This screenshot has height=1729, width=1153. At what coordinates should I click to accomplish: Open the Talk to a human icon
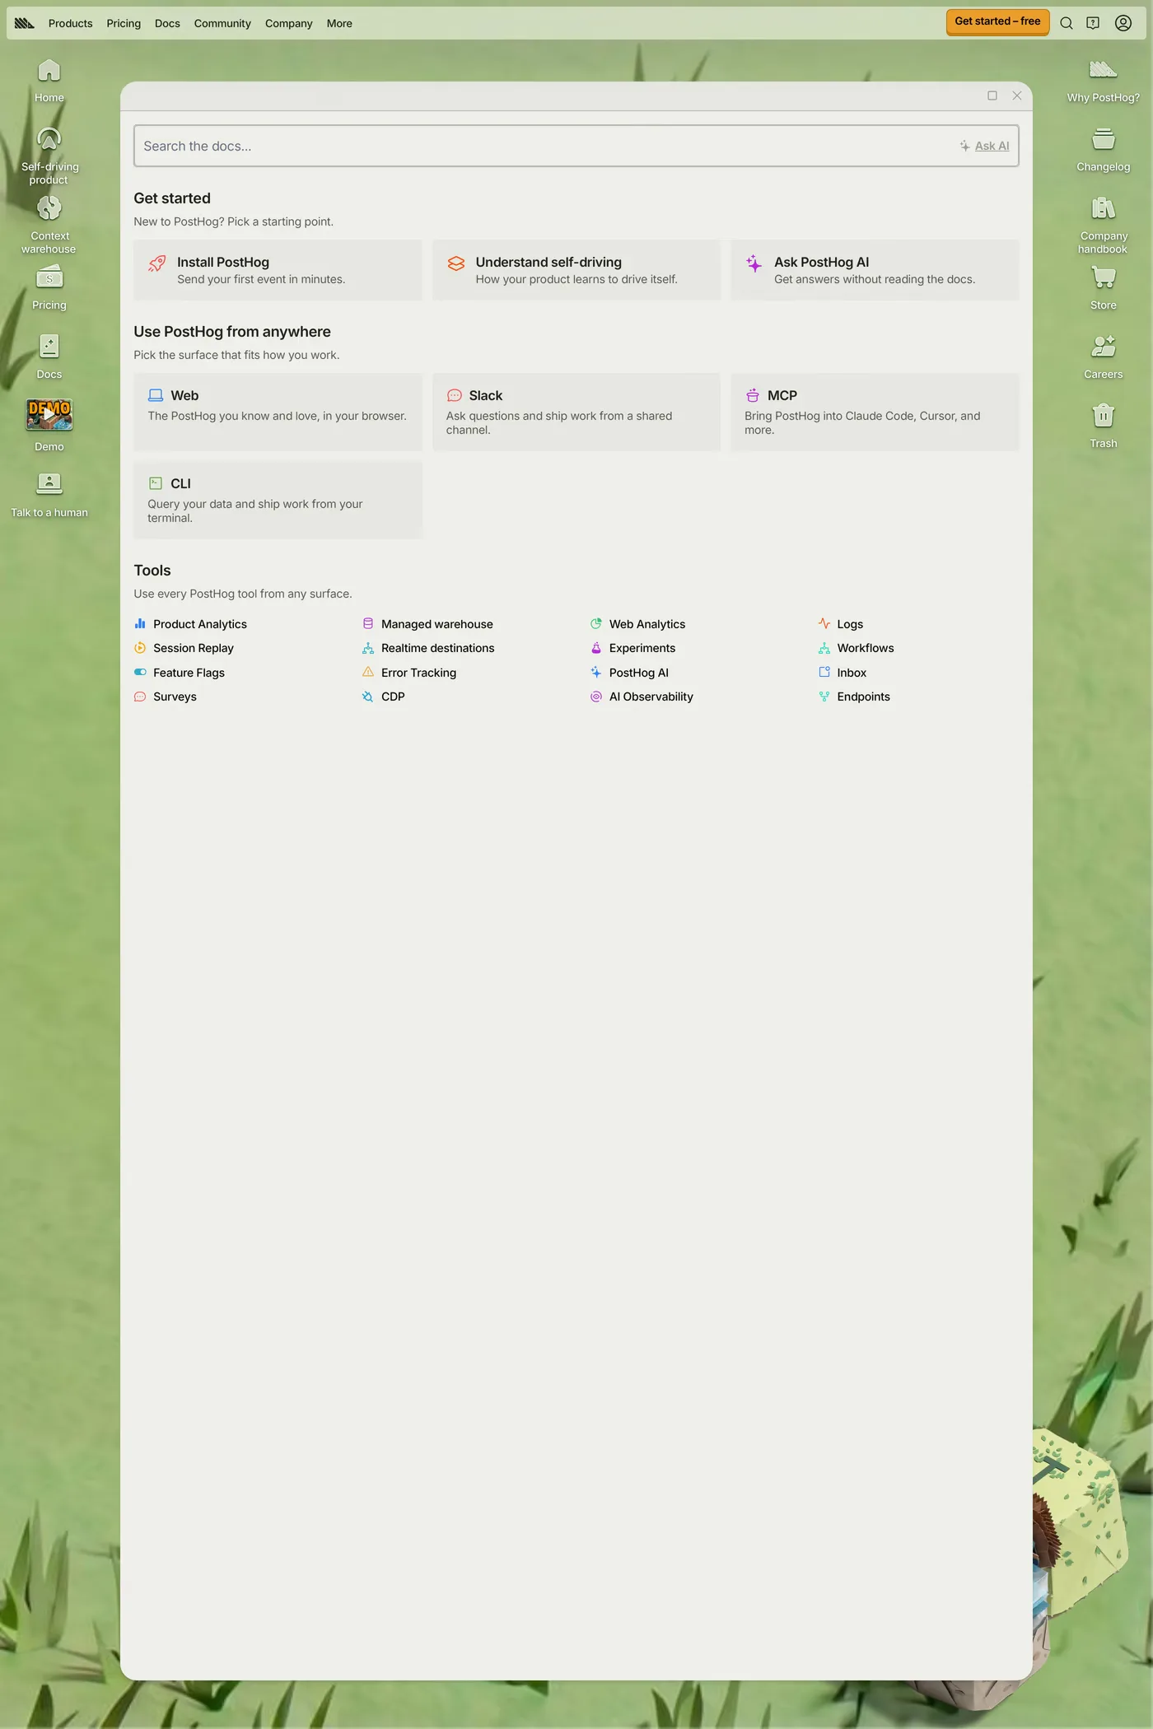(49, 496)
